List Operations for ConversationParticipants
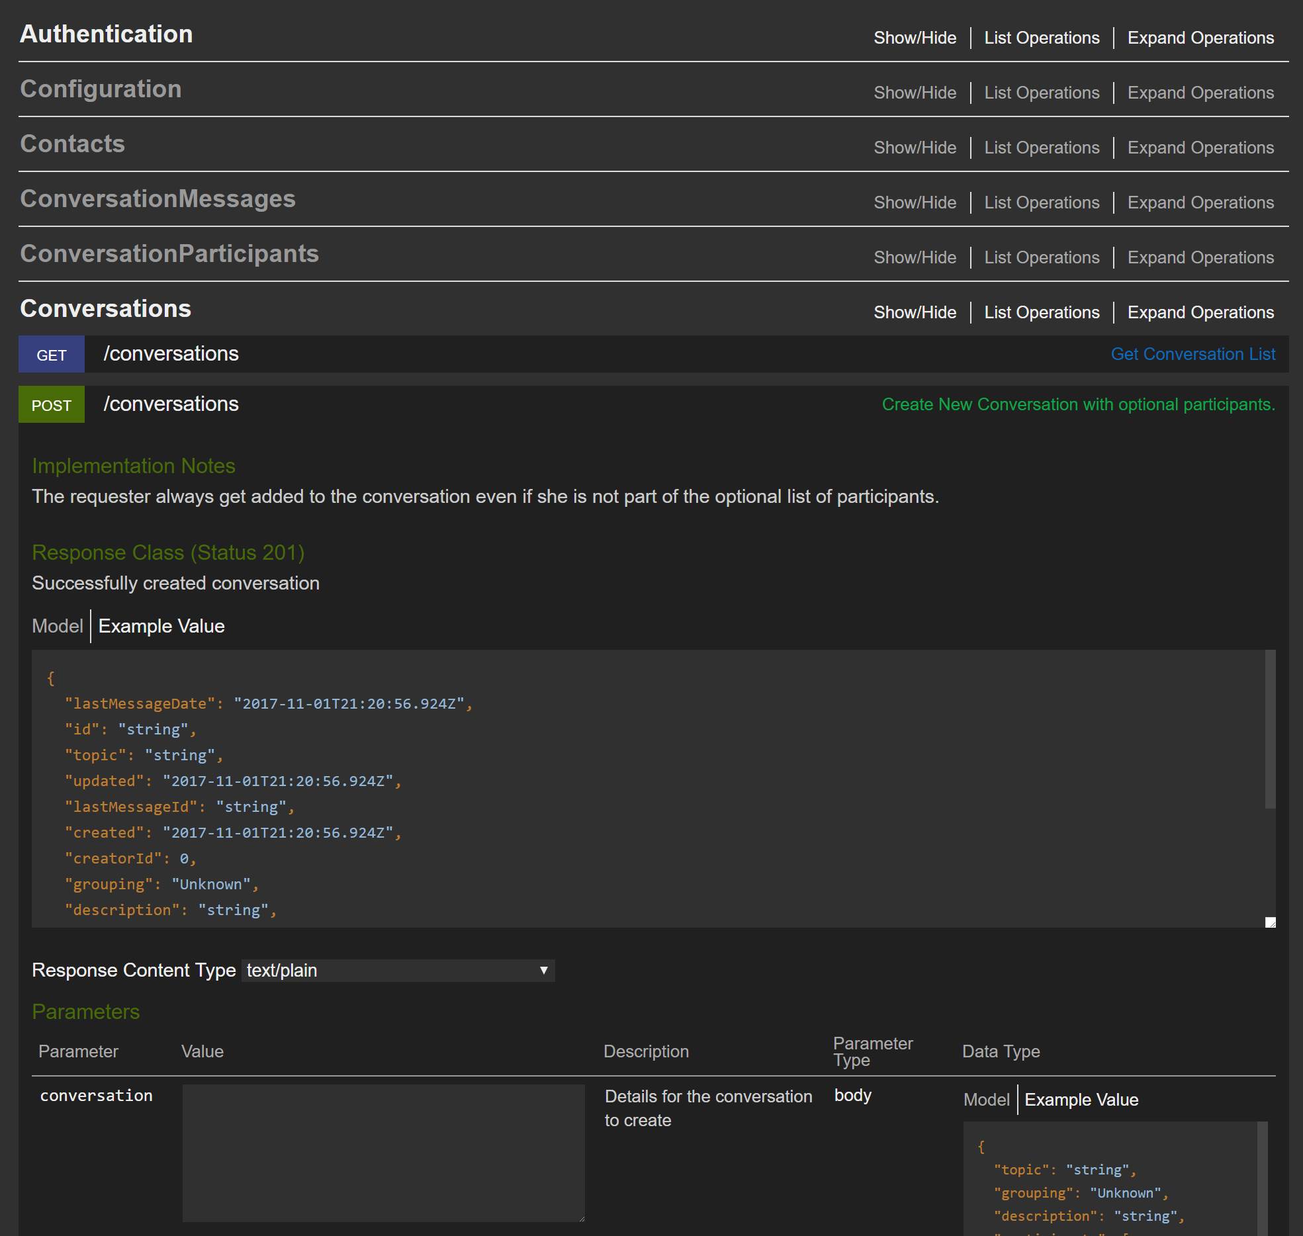The height and width of the screenshot is (1236, 1303). click(x=1042, y=257)
